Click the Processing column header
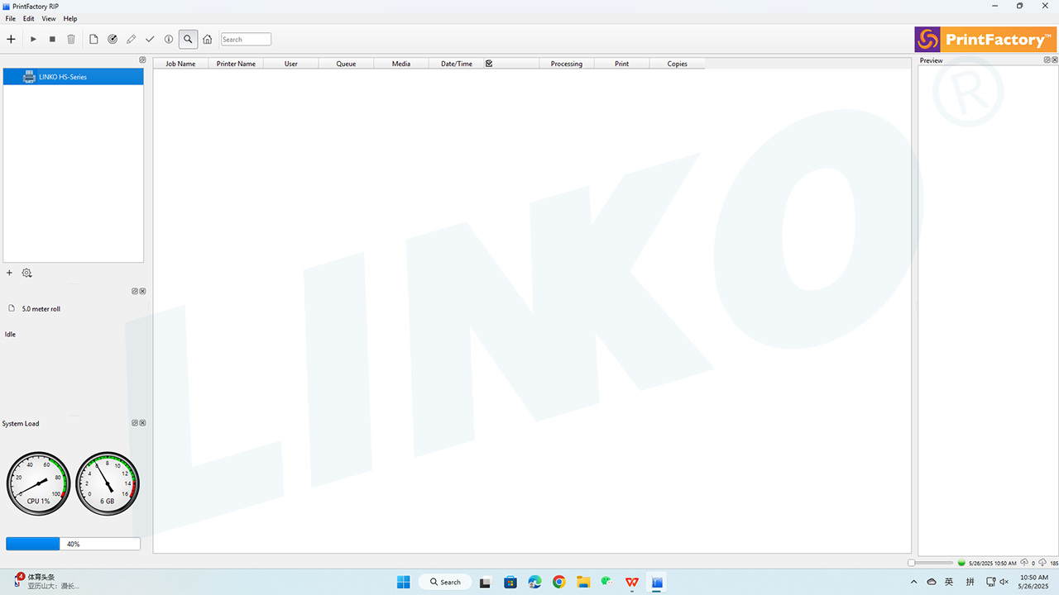This screenshot has width=1059, height=595. pyautogui.click(x=567, y=64)
